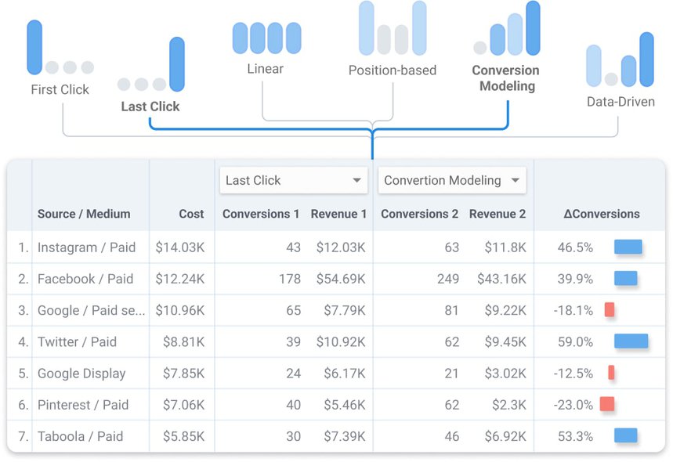Click the Google Display row name
Image resolution: width=673 pixels, height=462 pixels.
[x=81, y=374]
